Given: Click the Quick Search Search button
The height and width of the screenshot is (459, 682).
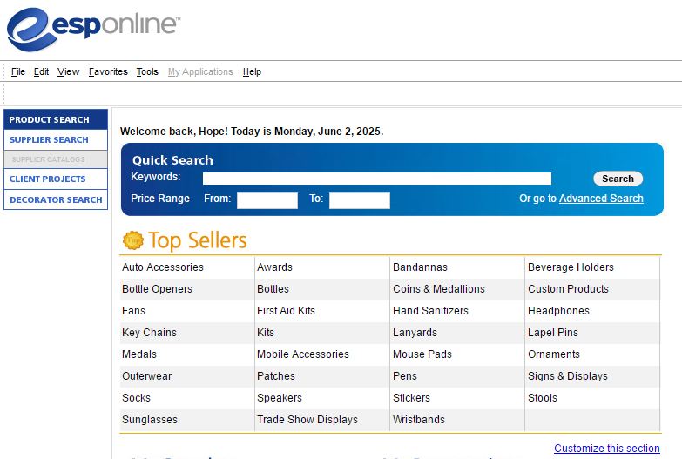Looking at the screenshot, I should click(x=618, y=179).
